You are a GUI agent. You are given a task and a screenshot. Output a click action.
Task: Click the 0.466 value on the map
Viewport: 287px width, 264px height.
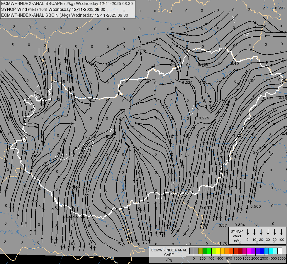(108, 65)
